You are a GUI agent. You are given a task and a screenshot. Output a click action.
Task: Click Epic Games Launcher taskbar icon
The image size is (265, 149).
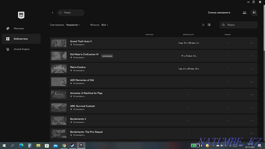point(81,146)
